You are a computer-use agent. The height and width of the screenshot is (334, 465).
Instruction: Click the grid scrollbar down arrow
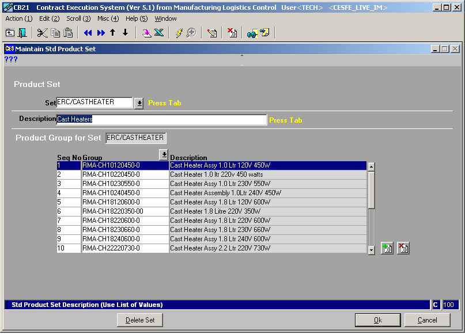click(371, 249)
